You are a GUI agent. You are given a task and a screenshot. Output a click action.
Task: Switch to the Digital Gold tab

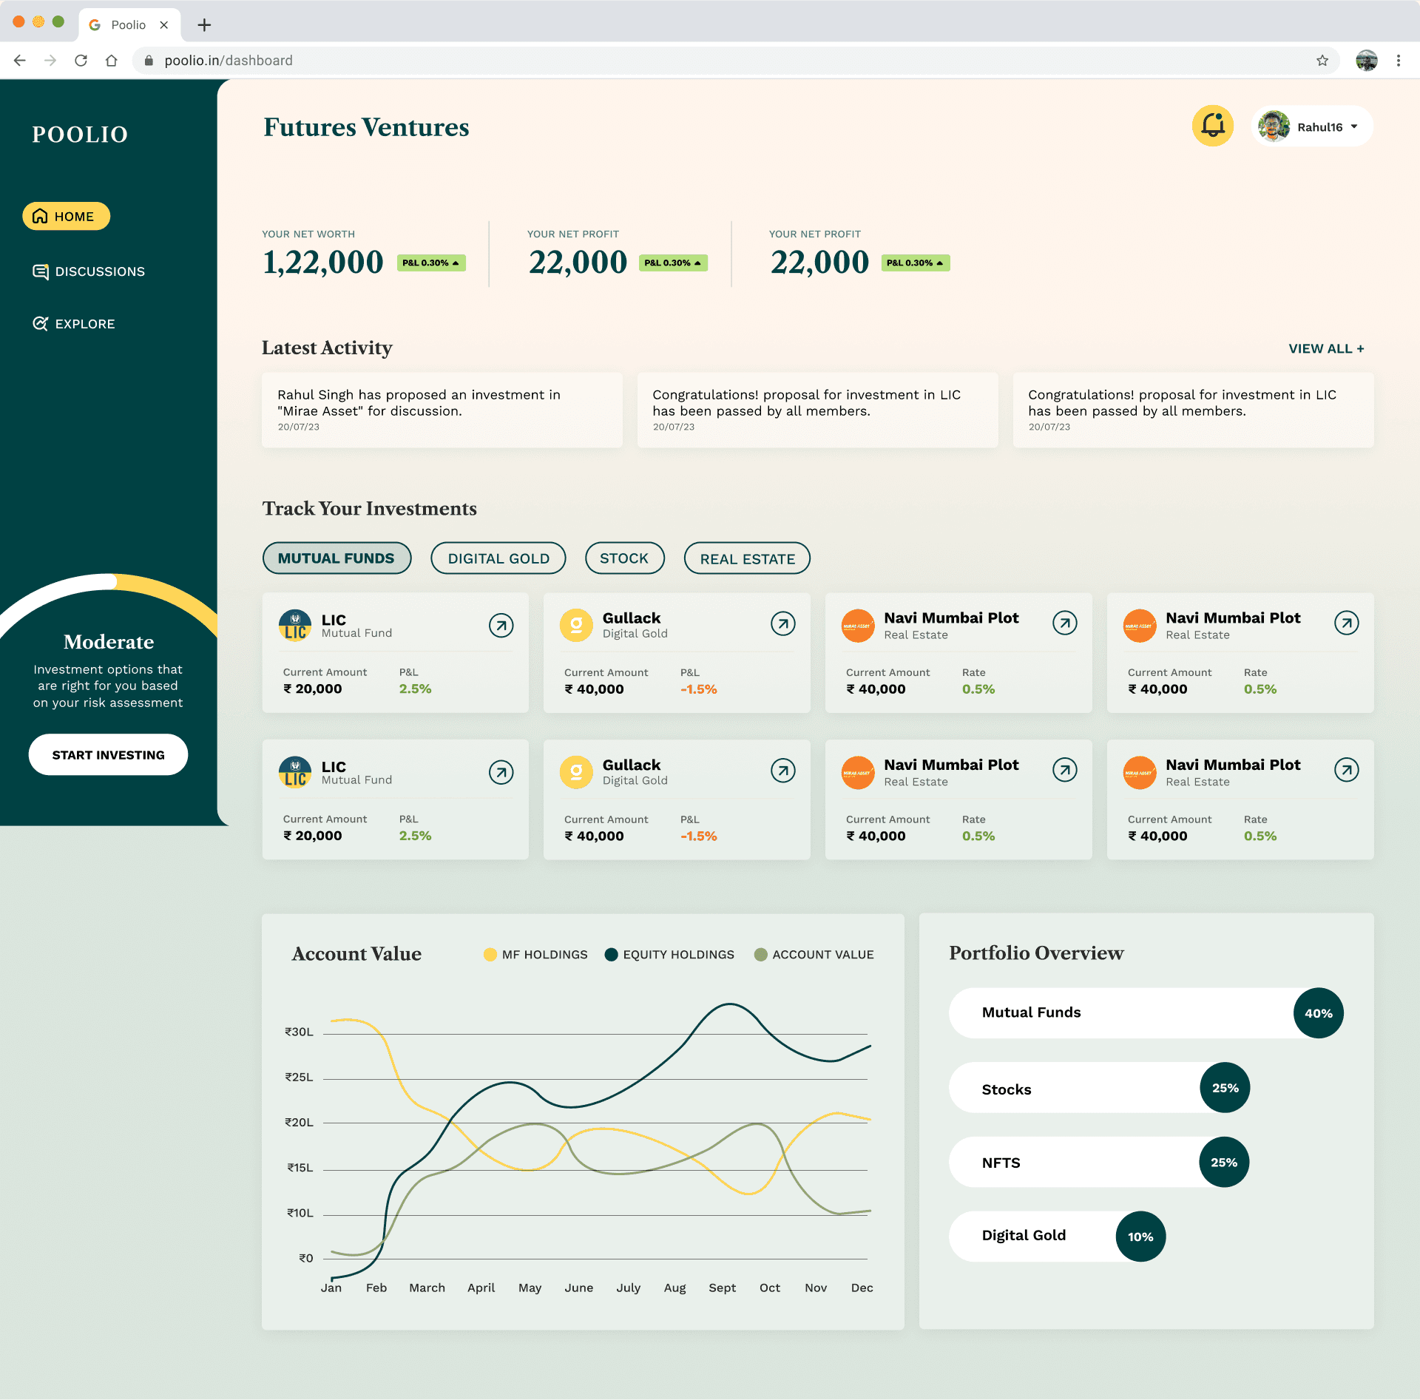pyautogui.click(x=498, y=558)
